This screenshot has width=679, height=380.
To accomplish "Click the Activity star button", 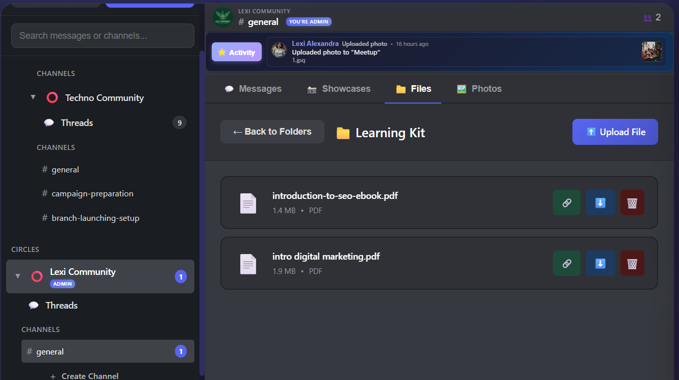I will [x=236, y=52].
